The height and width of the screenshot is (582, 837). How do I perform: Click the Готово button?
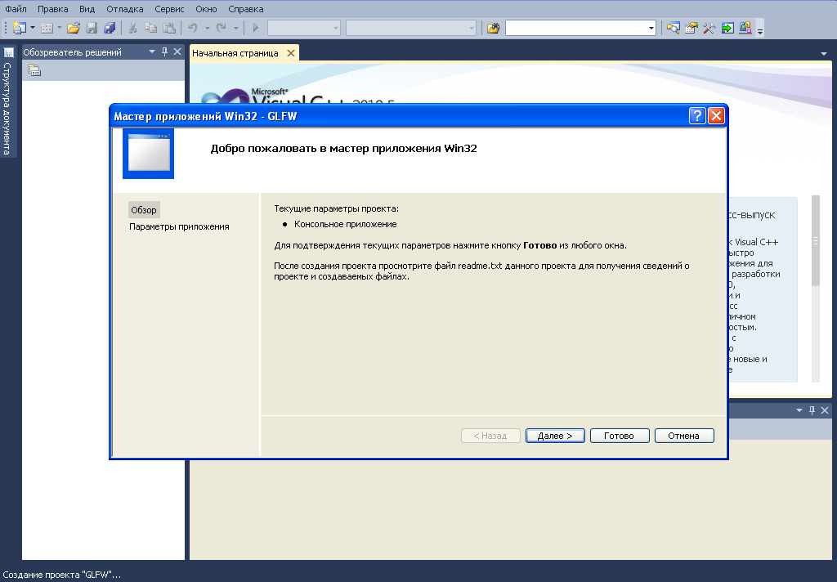tap(620, 436)
